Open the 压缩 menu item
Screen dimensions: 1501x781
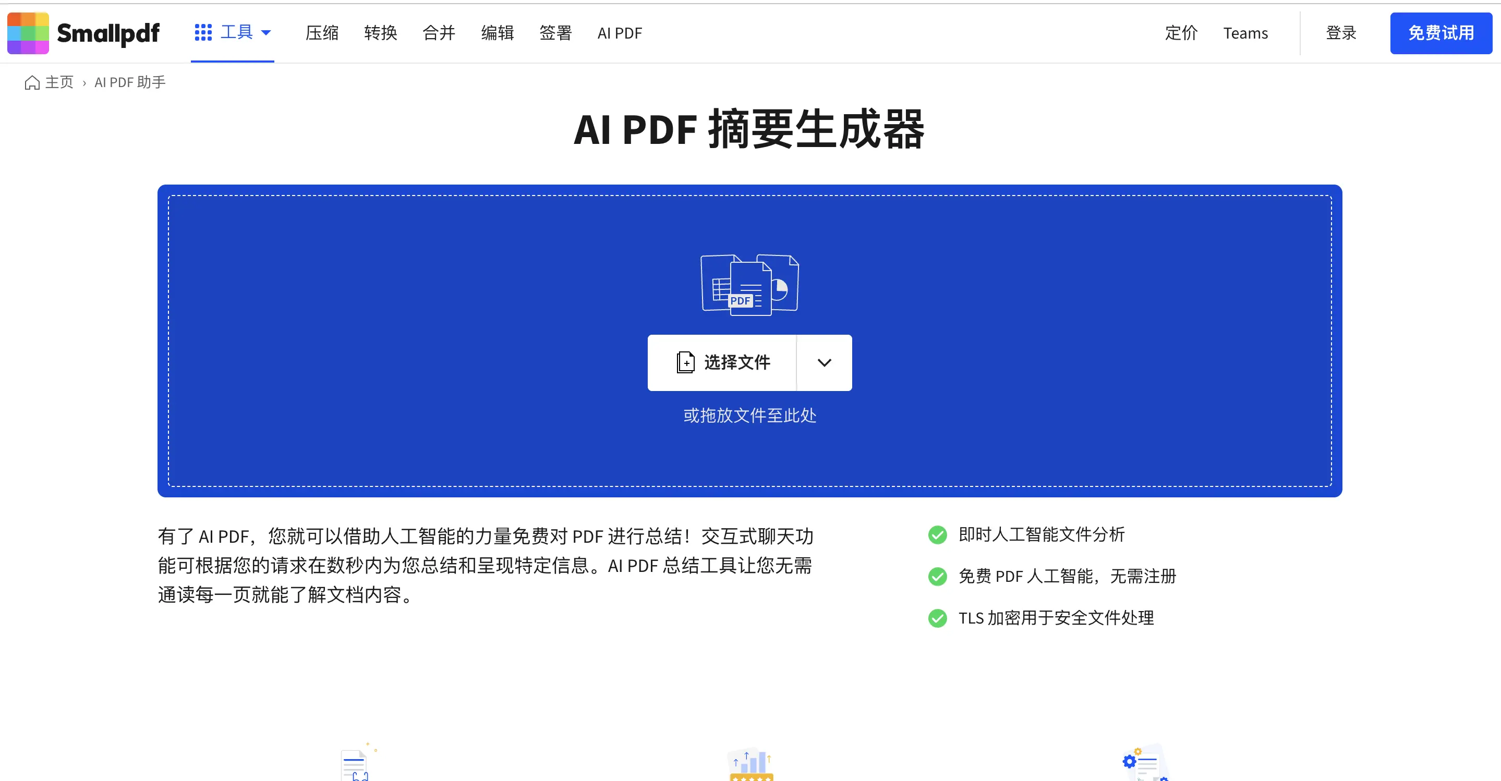322,33
